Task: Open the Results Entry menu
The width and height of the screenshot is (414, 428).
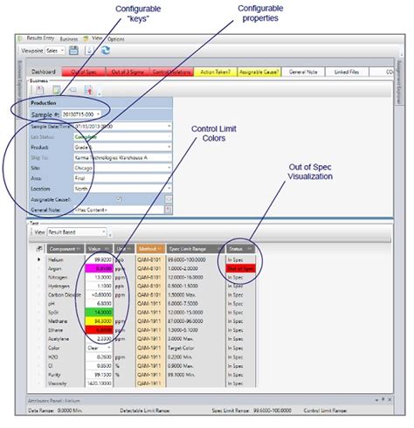Action: coord(40,38)
